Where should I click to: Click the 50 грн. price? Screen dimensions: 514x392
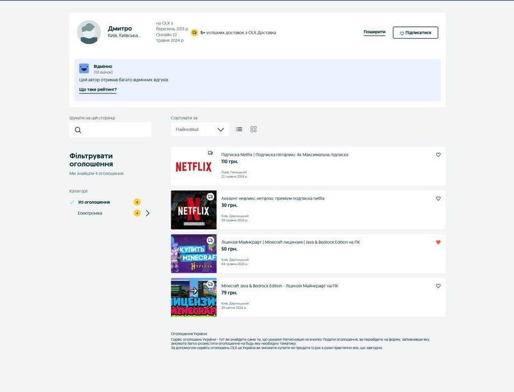(x=229, y=249)
